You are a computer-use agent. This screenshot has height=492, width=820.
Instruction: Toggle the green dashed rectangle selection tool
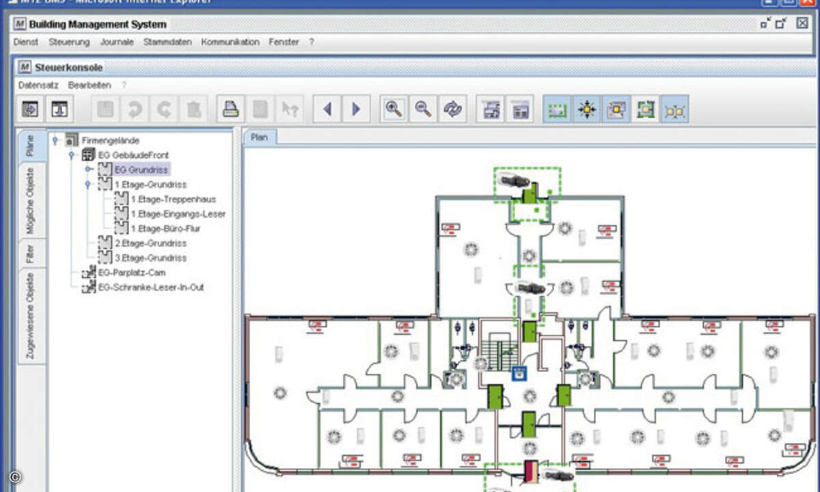[x=557, y=109]
